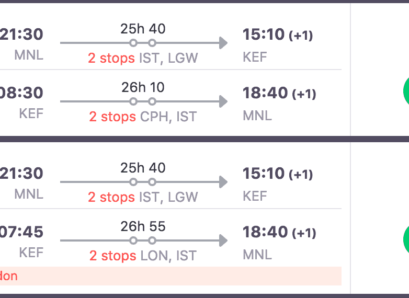
Task: Click second stop dot on the 26h 55 flight
Action: [x=152, y=240]
